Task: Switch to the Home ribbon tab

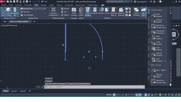Action: coord(4,5)
